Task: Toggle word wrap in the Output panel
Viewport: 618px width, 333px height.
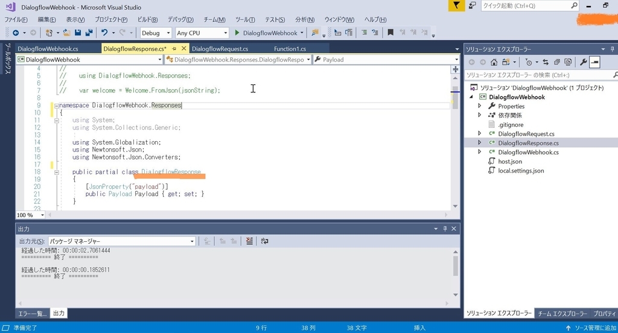Action: [264, 241]
